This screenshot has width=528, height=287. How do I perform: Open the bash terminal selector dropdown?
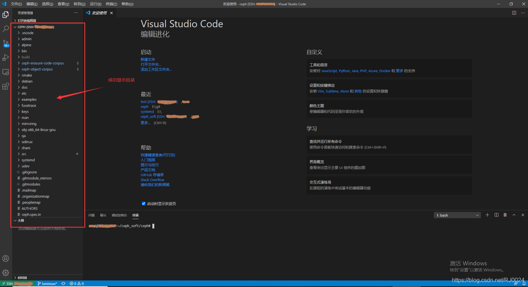[457, 215]
